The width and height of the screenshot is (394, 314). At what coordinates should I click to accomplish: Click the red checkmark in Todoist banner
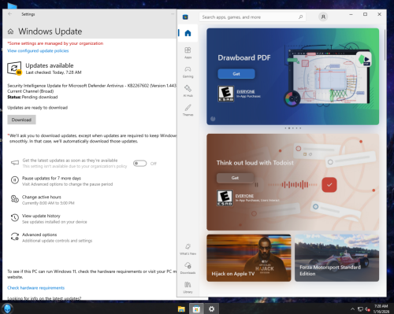[x=329, y=185]
